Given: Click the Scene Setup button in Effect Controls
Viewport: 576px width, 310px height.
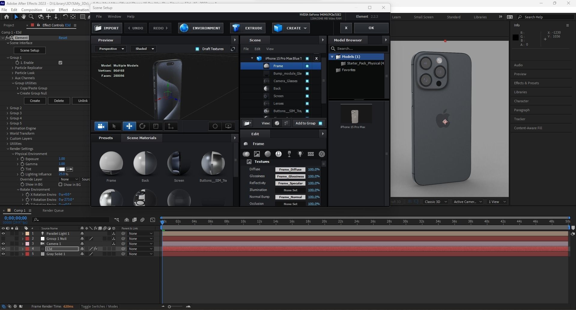Looking at the screenshot, I should 29,50.
